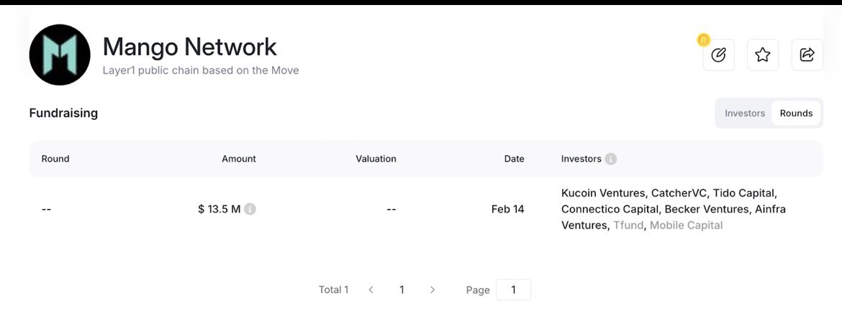Click the share icon button
Viewport: 842px width, 332px height.
(x=807, y=55)
